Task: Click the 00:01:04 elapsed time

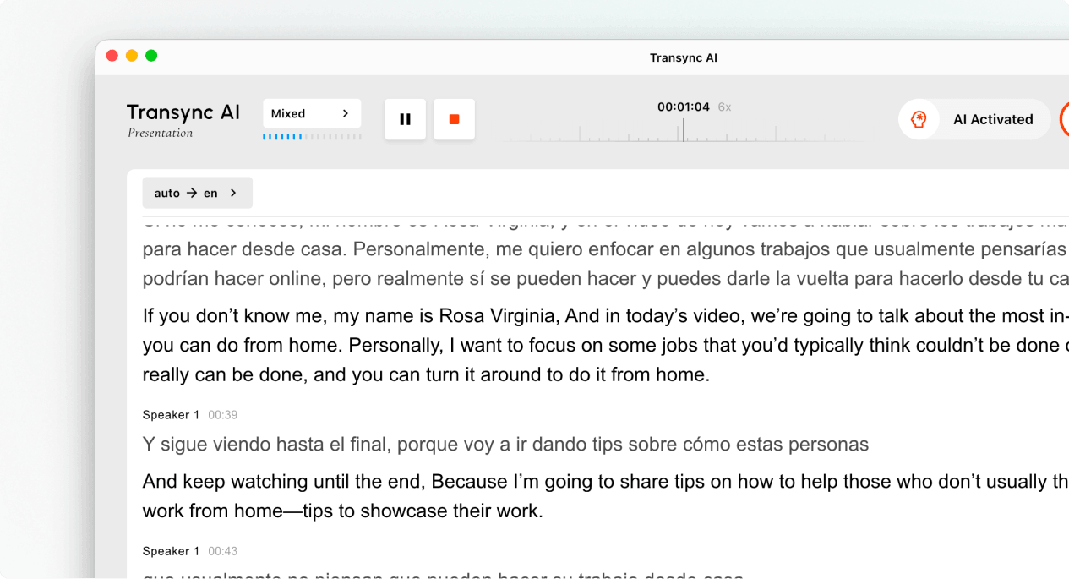Action: [x=684, y=107]
